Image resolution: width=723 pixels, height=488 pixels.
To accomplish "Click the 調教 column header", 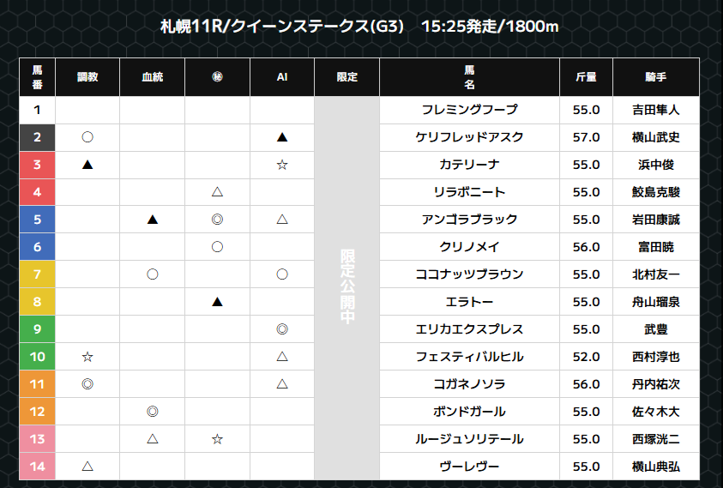I will 87,77.
